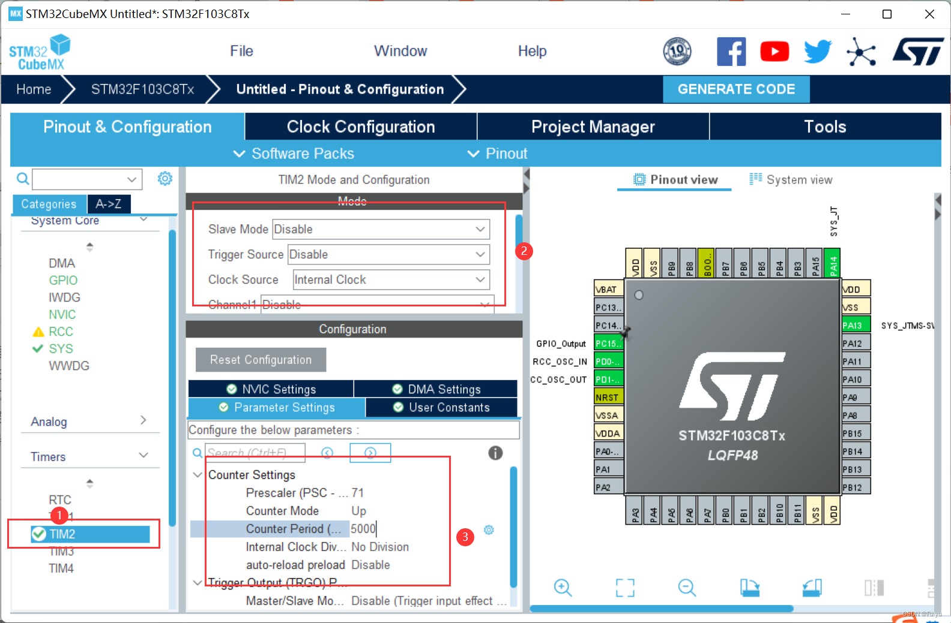
Task: Zoom in on the pinout view
Action: (563, 588)
